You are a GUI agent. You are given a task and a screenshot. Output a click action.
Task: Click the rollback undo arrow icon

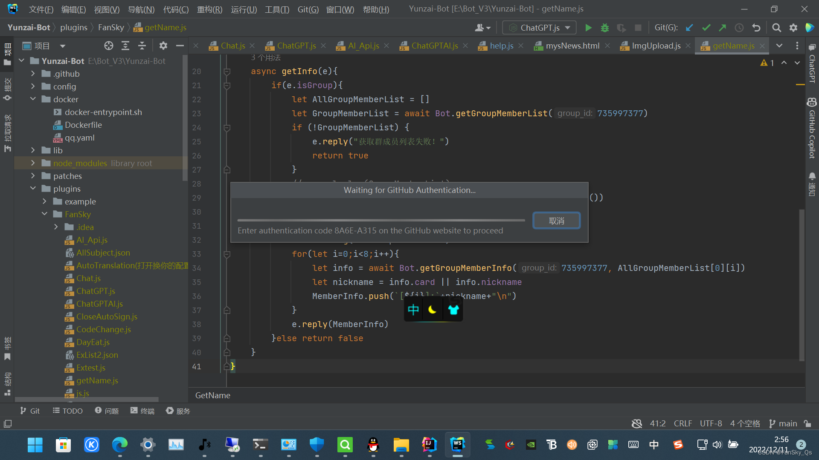pos(756,28)
